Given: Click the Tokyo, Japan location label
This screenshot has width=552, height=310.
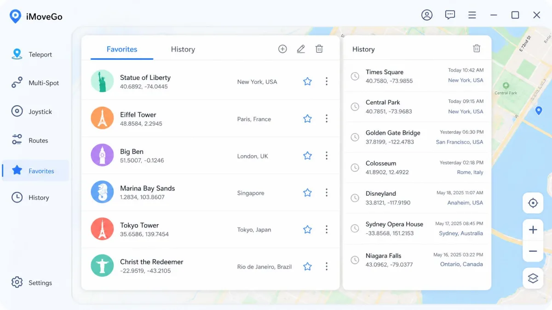Looking at the screenshot, I should pyautogui.click(x=254, y=230).
